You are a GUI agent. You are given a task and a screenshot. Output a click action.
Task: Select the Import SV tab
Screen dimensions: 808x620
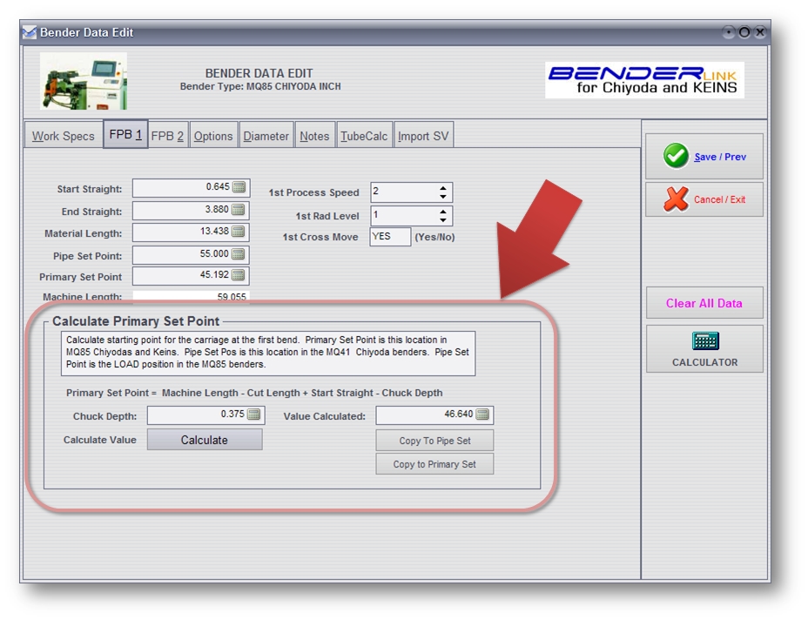click(424, 136)
